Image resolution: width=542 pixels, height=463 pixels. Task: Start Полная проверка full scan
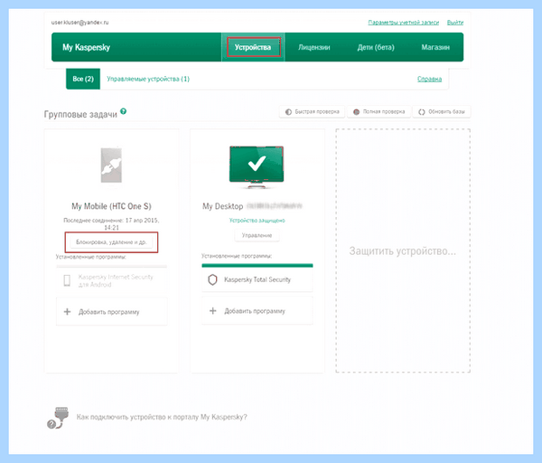coord(379,112)
